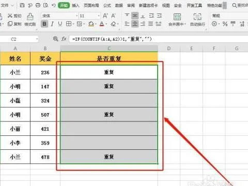Toggle horizontal Center Align button
248x186 pixels.
pyautogui.click(x=135, y=24)
